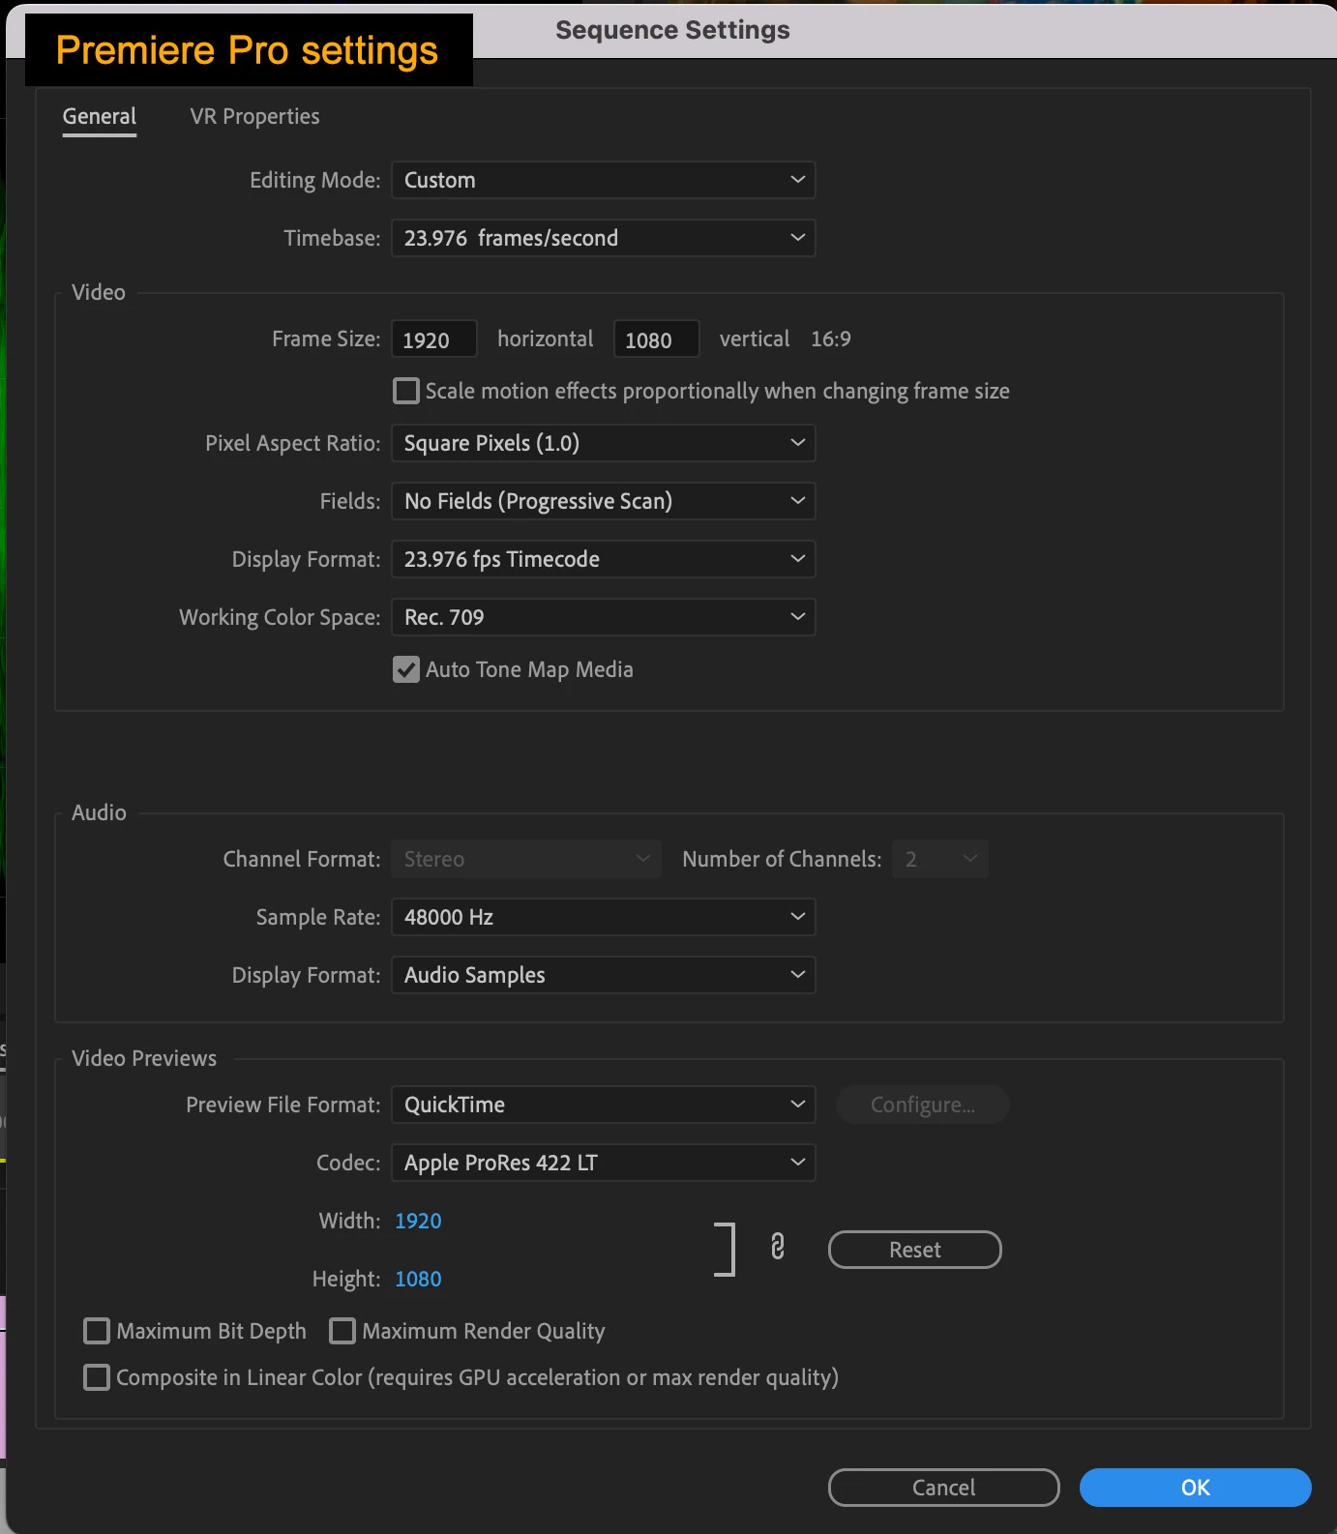This screenshot has width=1337, height=1534.
Task: Open the disabled Channel Format Stereo dropdown
Action: (x=526, y=859)
